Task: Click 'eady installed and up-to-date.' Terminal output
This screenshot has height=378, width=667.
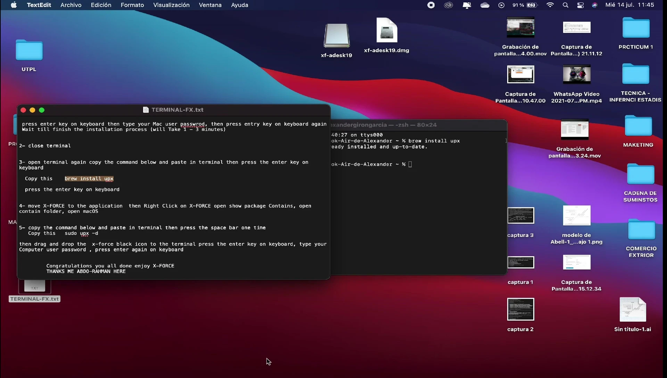Action: pos(379,147)
